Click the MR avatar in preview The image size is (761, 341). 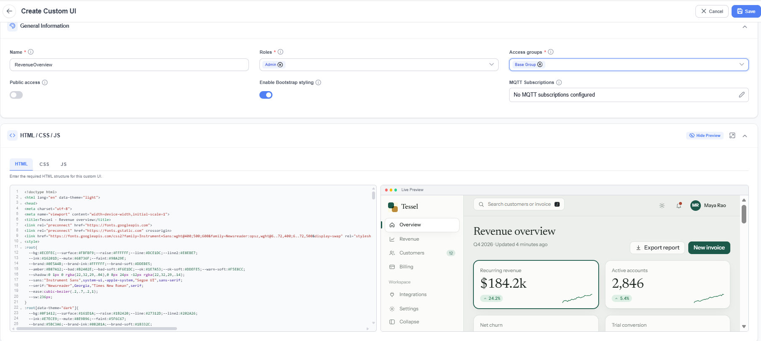[695, 205]
